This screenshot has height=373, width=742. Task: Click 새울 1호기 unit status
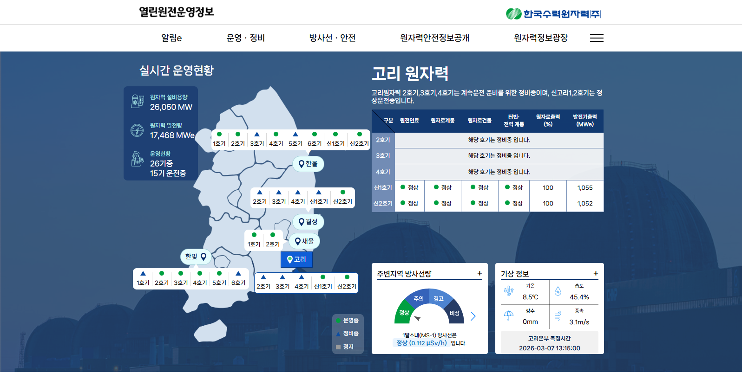coord(254,240)
